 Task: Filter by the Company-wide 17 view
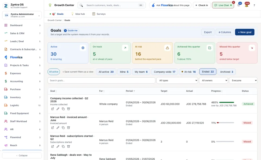point(164,72)
